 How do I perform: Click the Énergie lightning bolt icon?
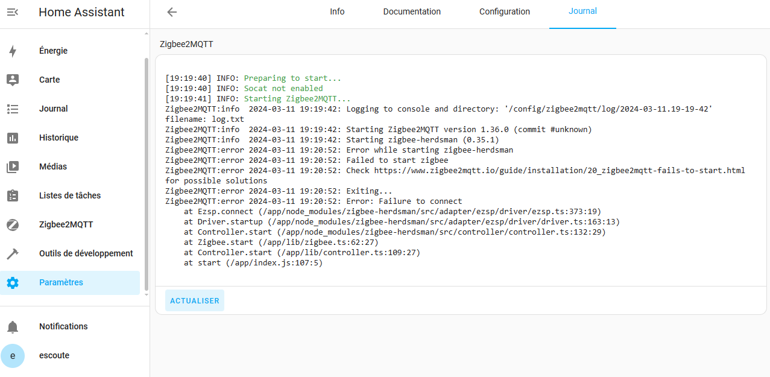(x=13, y=51)
